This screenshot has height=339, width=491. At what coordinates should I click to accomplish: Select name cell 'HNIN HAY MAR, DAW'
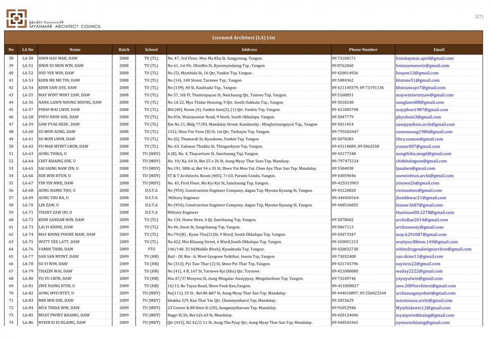(x=75, y=58)
